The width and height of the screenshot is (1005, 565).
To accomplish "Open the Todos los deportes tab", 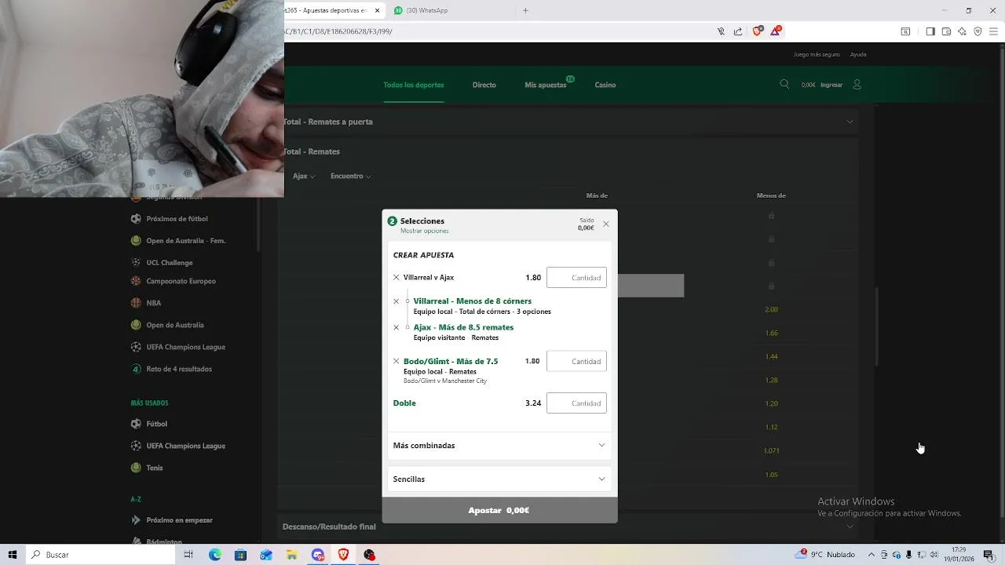I will (x=414, y=85).
